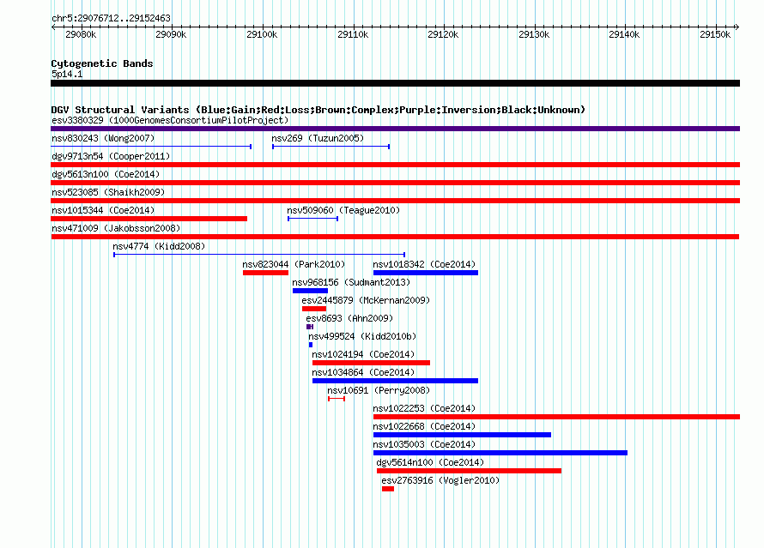
Task: Select nsv1018342 (Coe2014) label
Action: [x=424, y=264]
